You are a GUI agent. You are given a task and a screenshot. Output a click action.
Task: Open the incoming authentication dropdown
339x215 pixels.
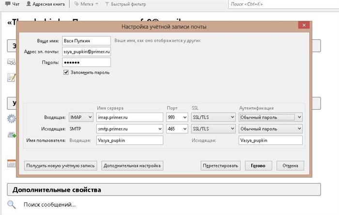(x=270, y=117)
